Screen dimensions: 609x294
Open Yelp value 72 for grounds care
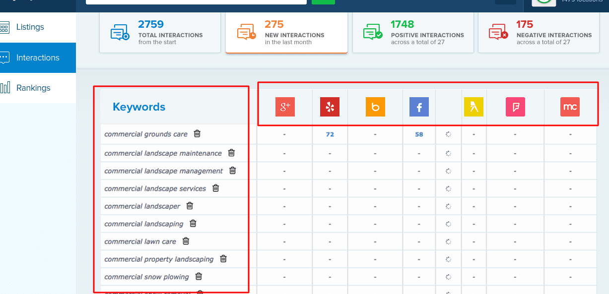[330, 134]
